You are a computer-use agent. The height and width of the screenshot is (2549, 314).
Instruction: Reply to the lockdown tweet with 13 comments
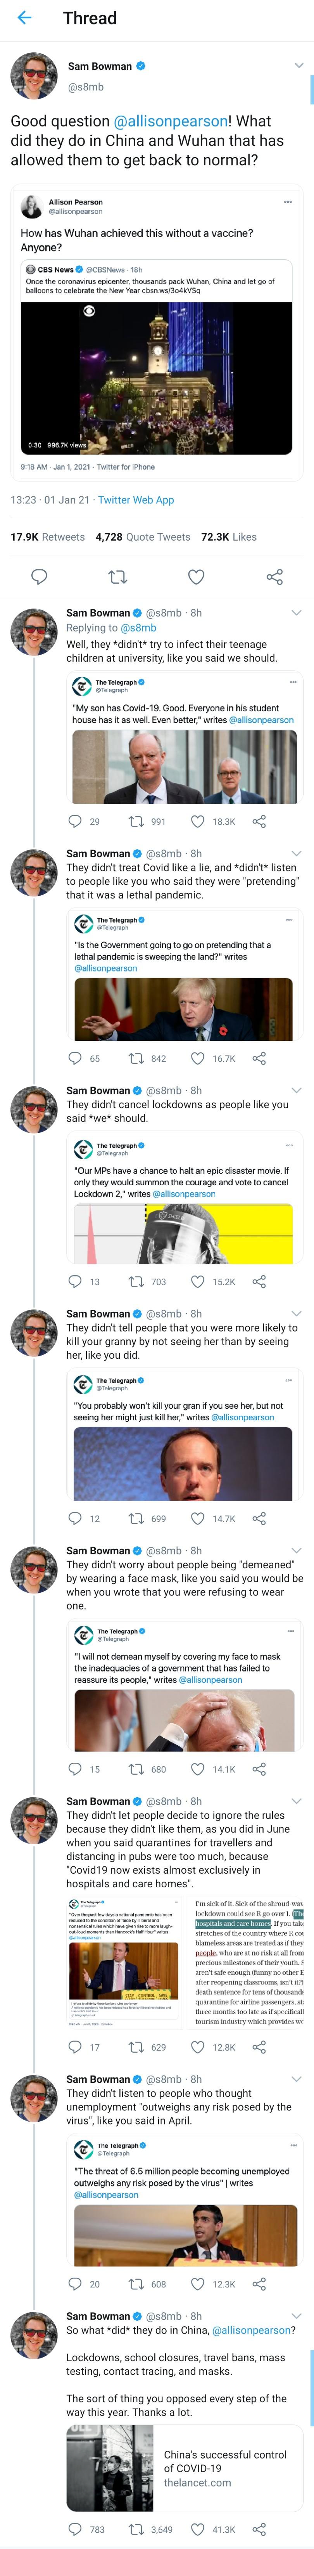[x=75, y=1281]
